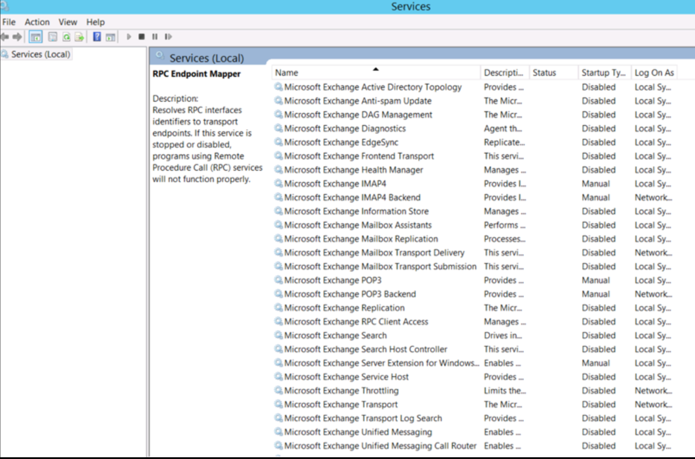
Task: Select the Microsoft Exchange IMAP4 service name
Action: (335, 184)
